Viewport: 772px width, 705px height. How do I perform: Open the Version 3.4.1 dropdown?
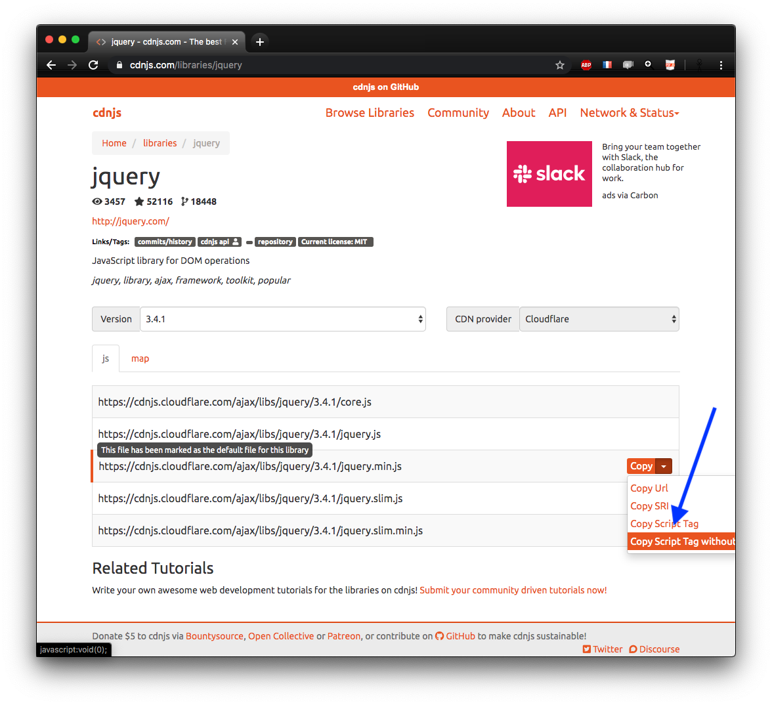click(x=283, y=319)
